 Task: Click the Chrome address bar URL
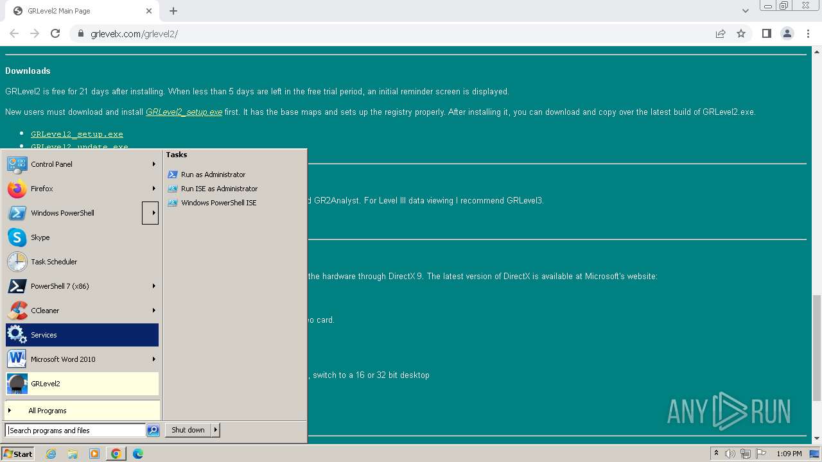click(x=134, y=34)
